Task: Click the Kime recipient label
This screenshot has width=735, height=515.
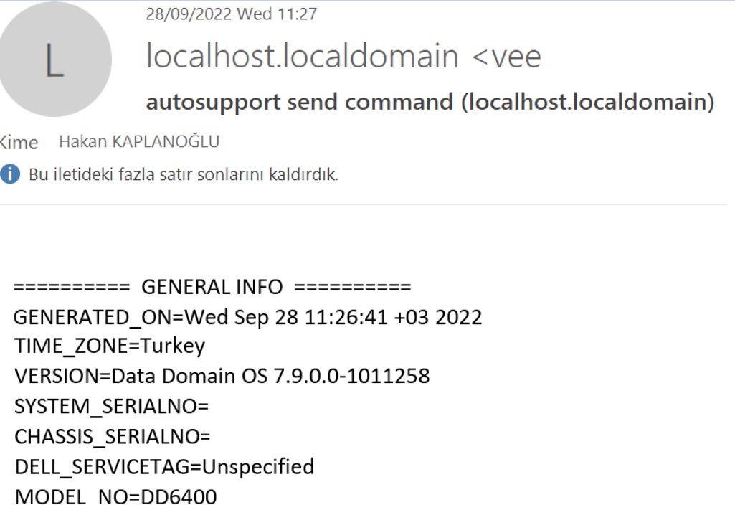Action: pos(19,142)
